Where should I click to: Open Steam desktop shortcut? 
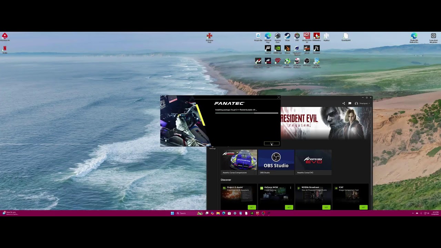point(287,37)
